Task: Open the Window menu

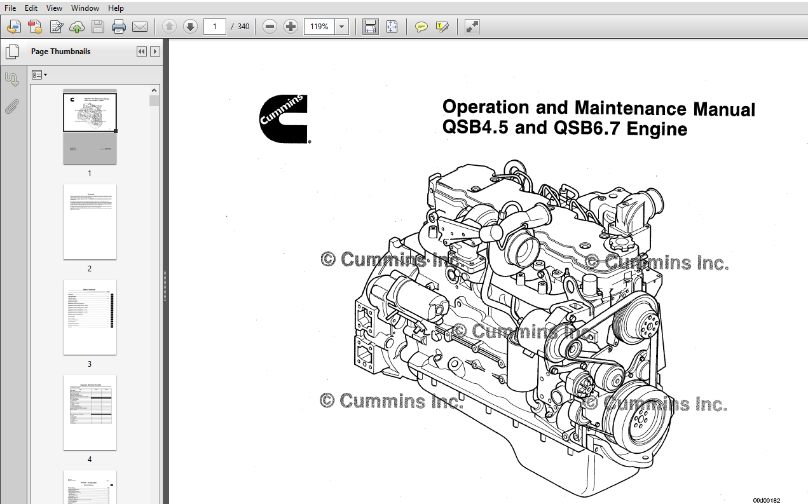Action: tap(85, 8)
